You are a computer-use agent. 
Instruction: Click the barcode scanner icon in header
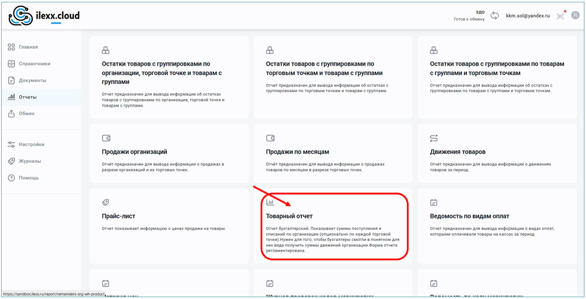click(x=561, y=16)
